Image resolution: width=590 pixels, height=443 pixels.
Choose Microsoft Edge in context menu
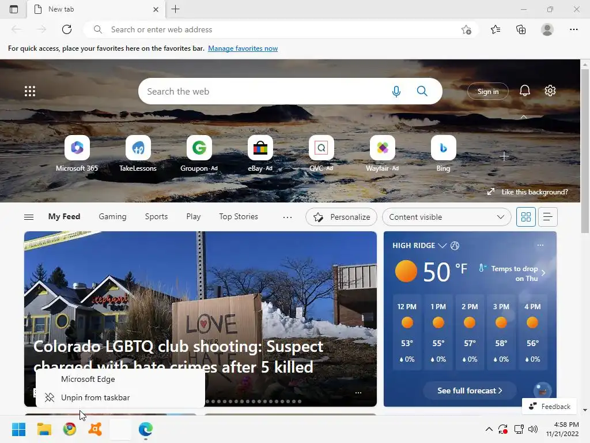pyautogui.click(x=120, y=379)
